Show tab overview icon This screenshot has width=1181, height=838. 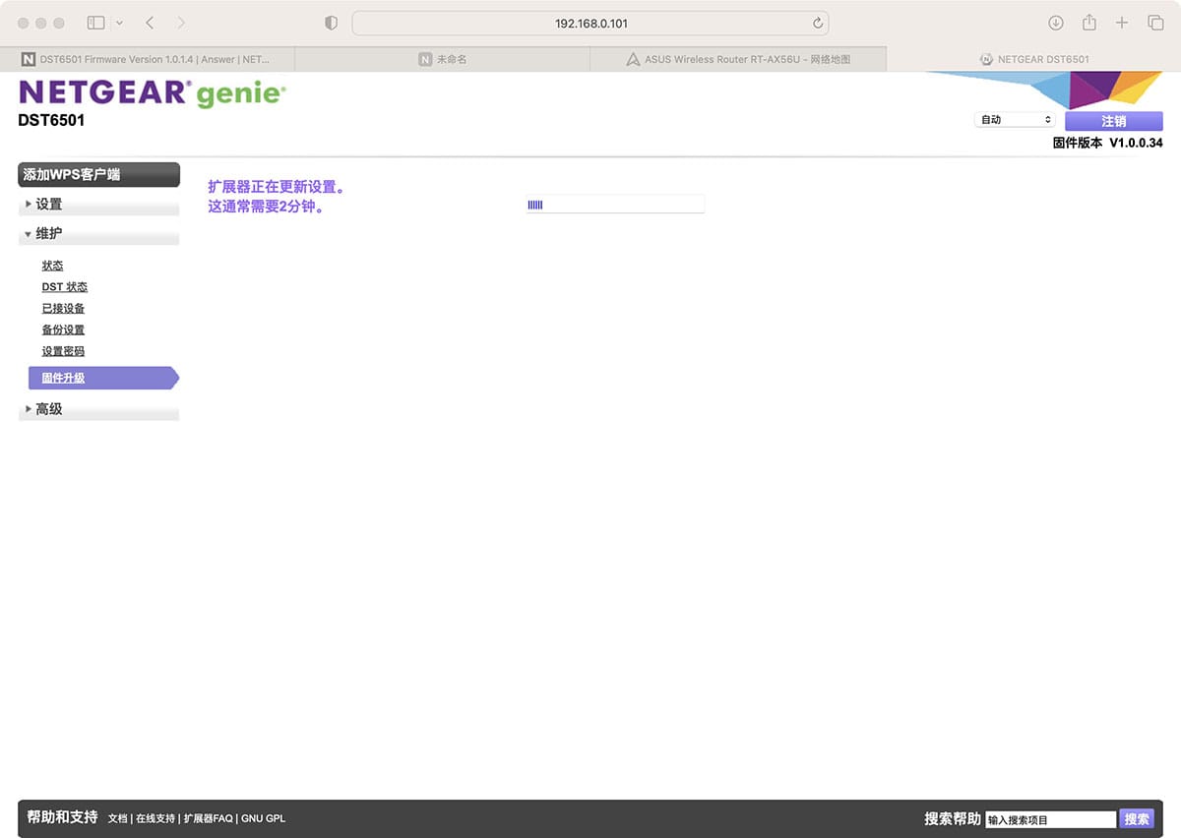coord(1155,23)
